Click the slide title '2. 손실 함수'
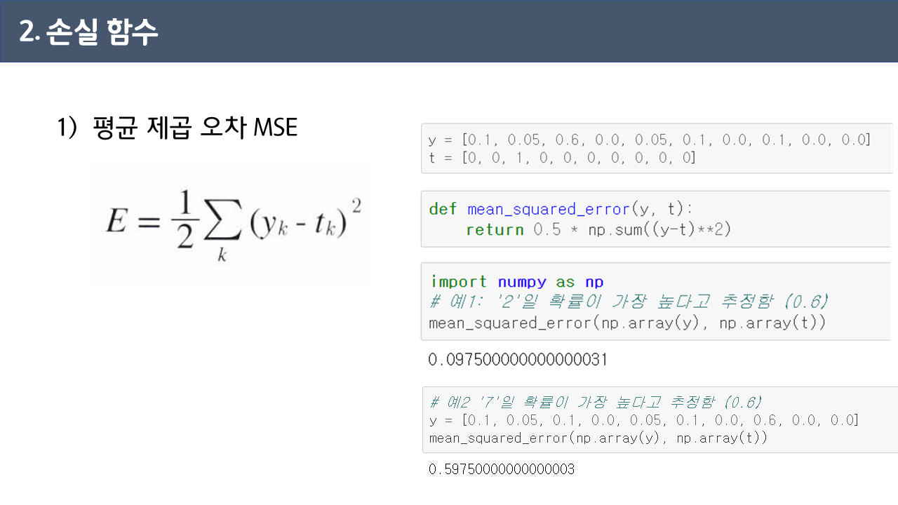This screenshot has width=898, height=505. pos(89,32)
